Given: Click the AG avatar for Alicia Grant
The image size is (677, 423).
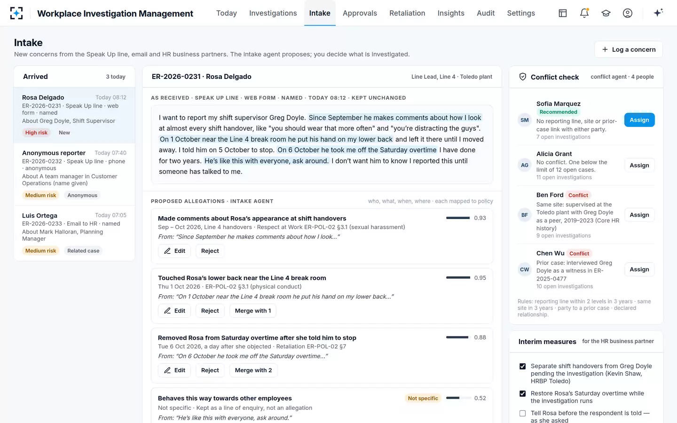Looking at the screenshot, I should [525, 165].
